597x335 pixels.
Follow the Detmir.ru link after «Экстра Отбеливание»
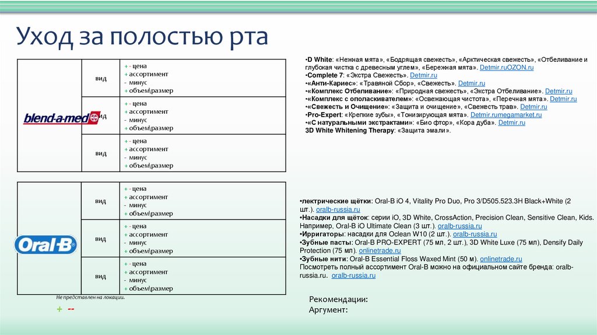(559, 91)
